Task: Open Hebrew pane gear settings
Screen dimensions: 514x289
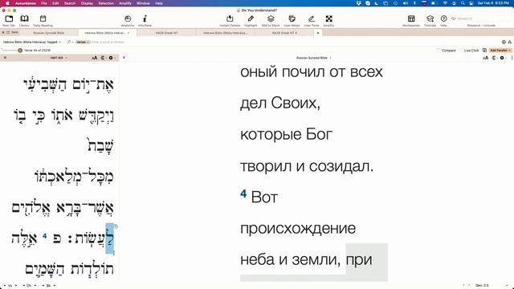Action: tap(111, 58)
